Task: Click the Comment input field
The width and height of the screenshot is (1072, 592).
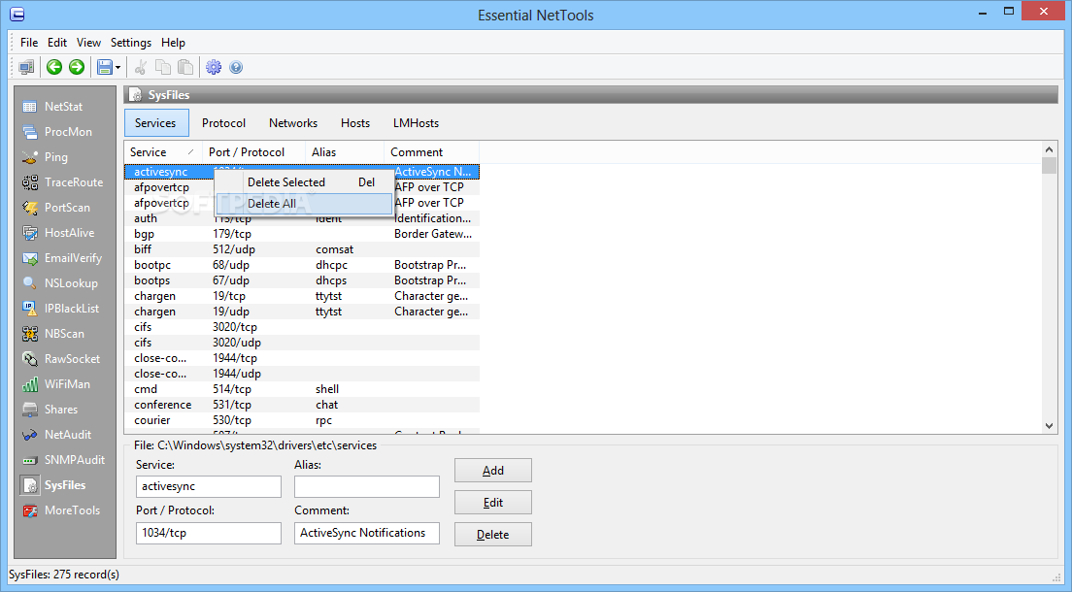Action: (x=367, y=533)
